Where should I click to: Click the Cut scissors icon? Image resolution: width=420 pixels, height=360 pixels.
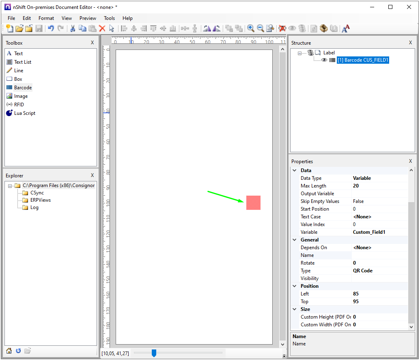point(72,28)
